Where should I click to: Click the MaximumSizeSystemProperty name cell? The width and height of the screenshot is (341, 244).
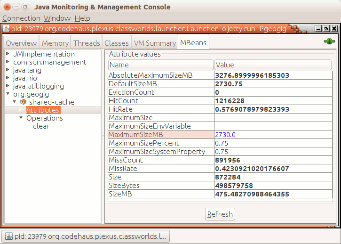click(161, 152)
